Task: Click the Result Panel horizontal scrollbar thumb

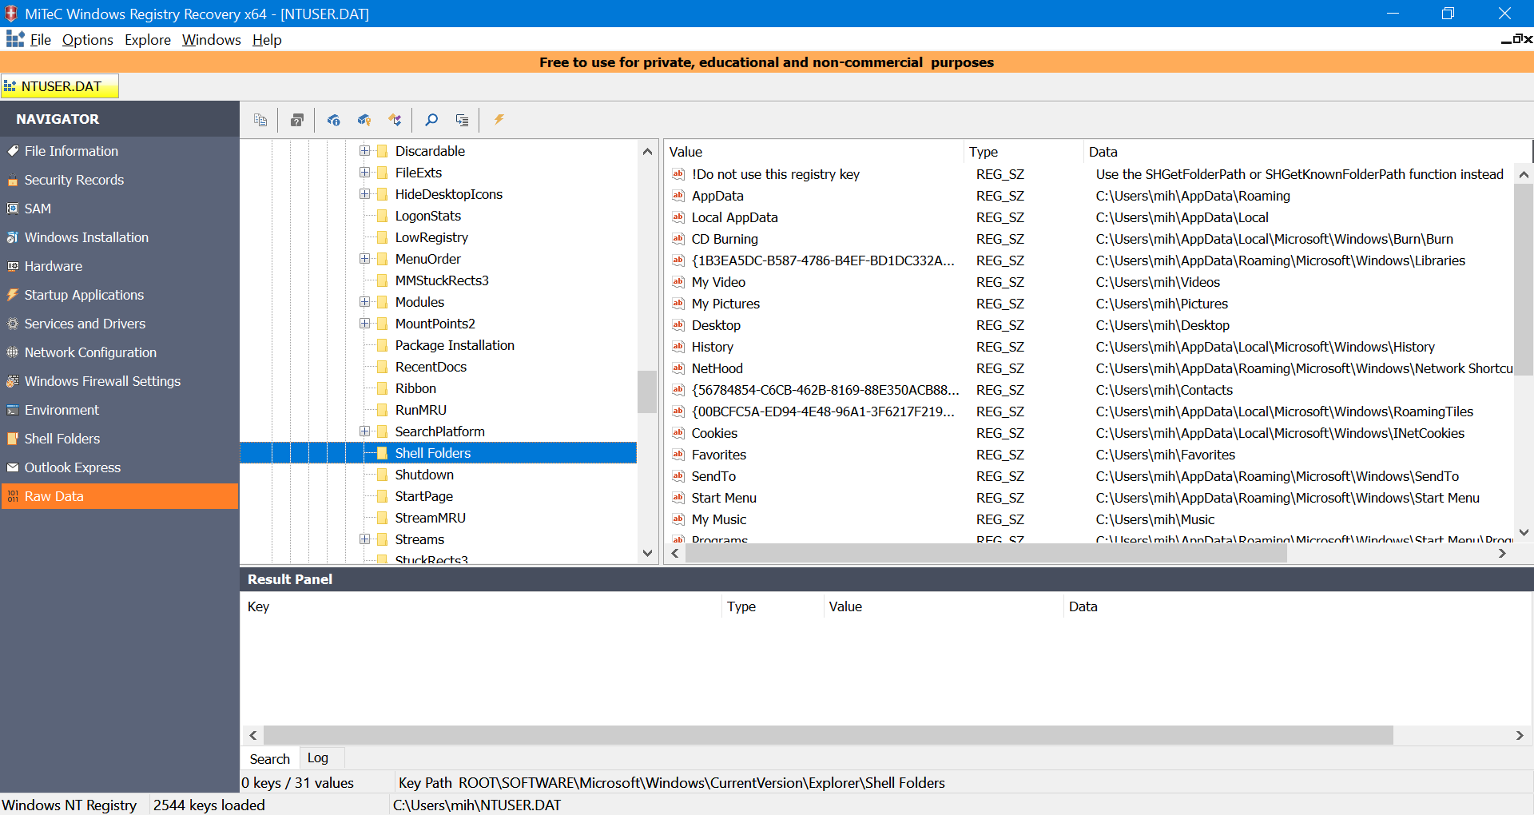Action: pos(829,735)
